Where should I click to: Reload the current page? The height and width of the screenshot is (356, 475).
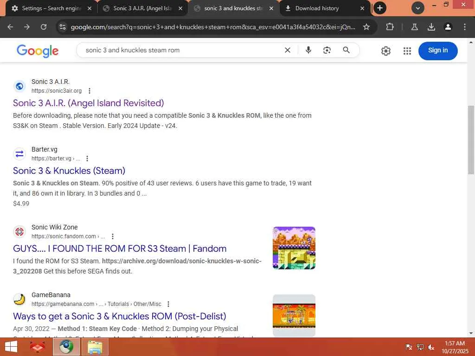point(44,27)
